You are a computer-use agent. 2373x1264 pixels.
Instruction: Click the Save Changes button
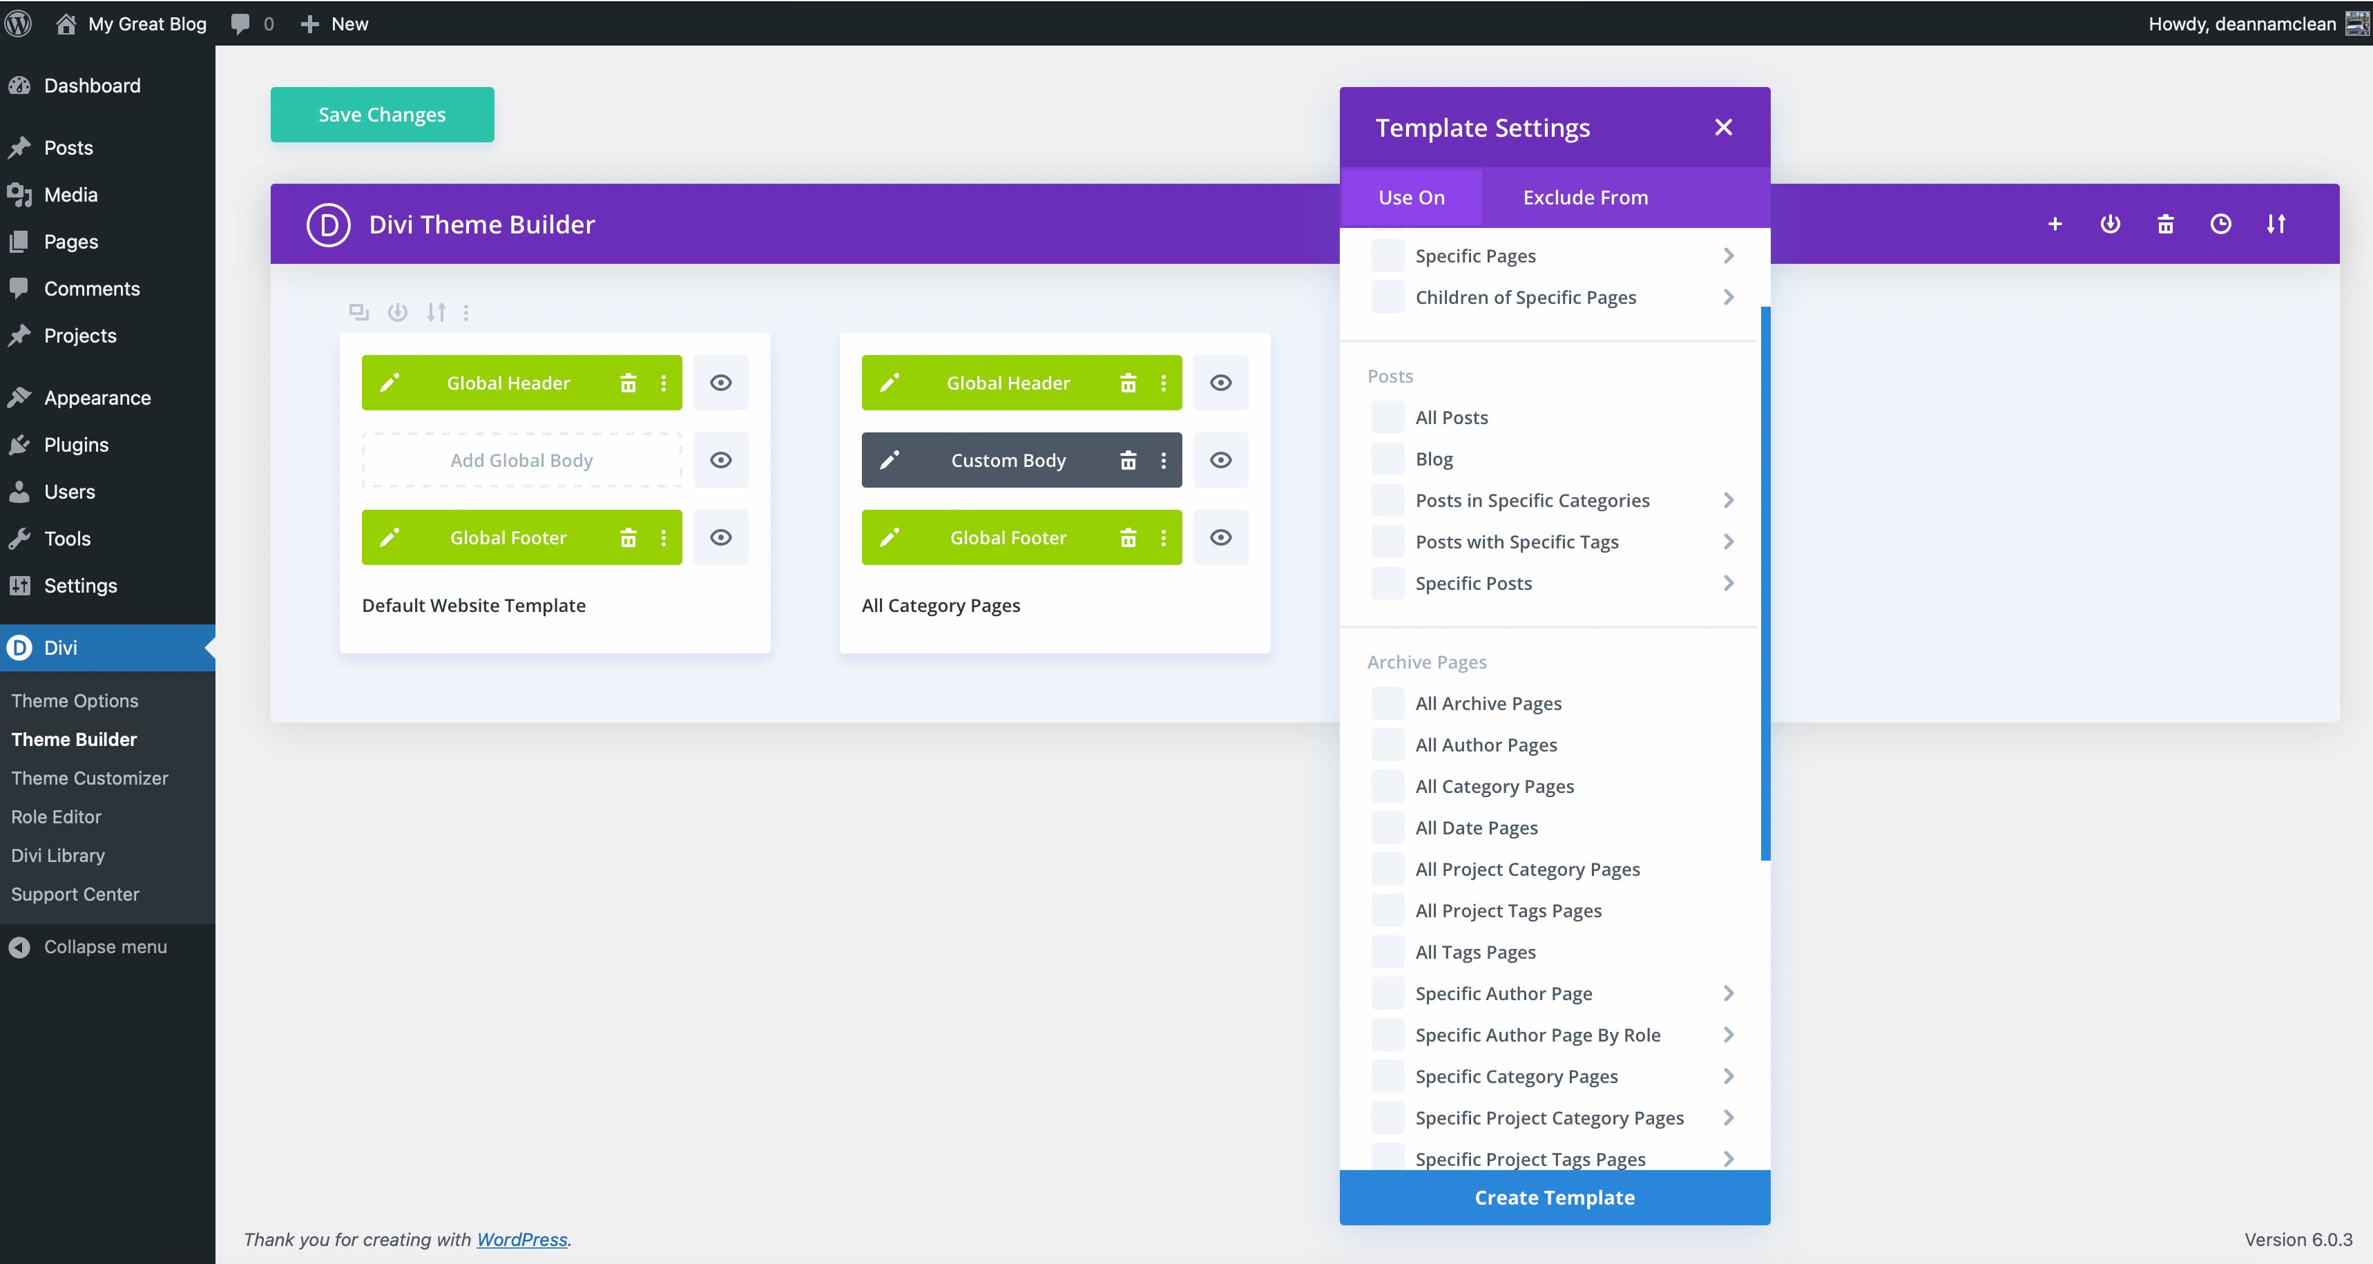click(381, 114)
